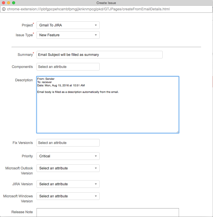The height and width of the screenshot is (217, 213).
Task: Close the Create Issue window
Action: tap(4, 3)
